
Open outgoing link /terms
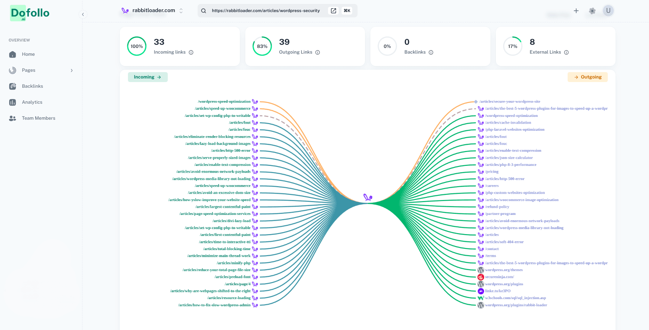(x=490, y=256)
